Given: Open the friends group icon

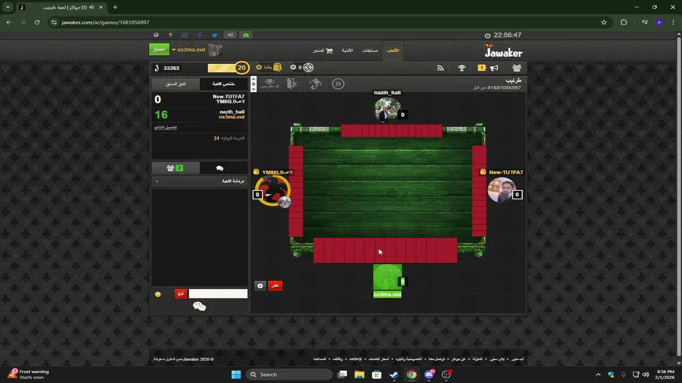Looking at the screenshot, I should pyautogui.click(x=517, y=68).
